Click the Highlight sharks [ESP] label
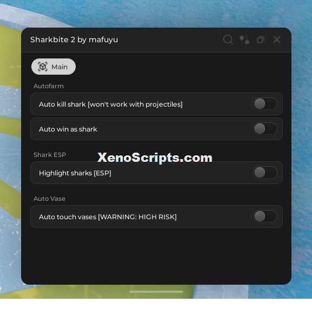 75,173
